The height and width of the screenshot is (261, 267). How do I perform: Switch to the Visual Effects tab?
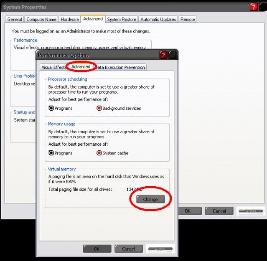(x=53, y=67)
